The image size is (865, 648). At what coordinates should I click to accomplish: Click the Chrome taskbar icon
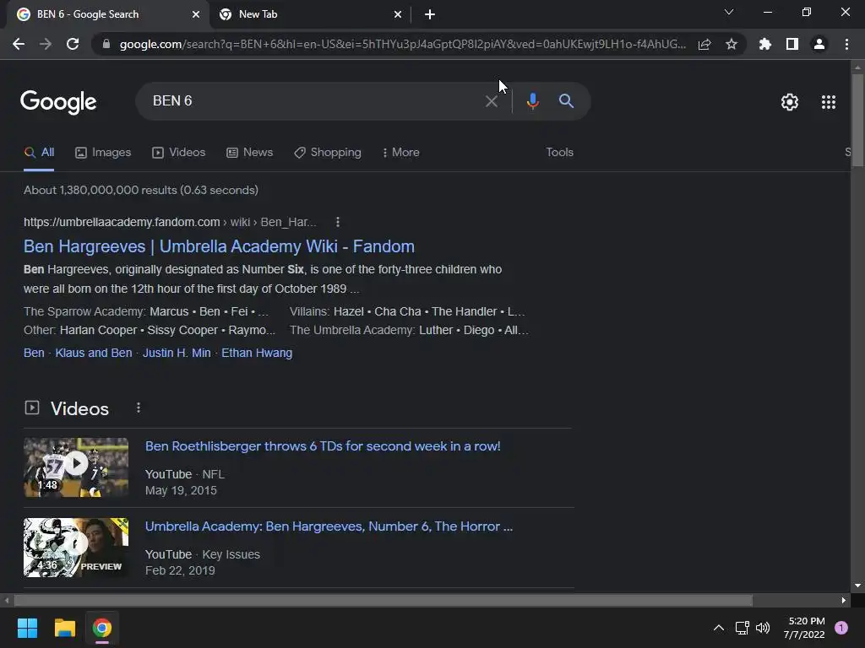pos(102,628)
